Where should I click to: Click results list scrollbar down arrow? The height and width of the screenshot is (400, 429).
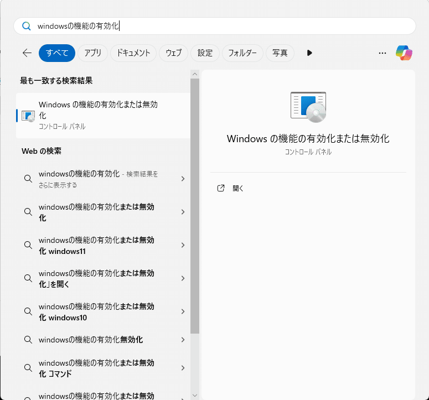(195, 396)
